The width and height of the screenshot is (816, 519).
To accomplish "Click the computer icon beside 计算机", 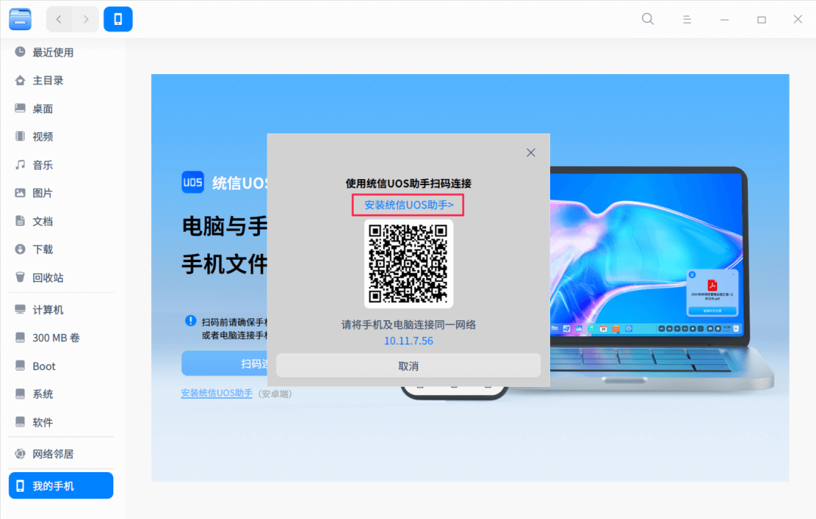I will (20, 309).
